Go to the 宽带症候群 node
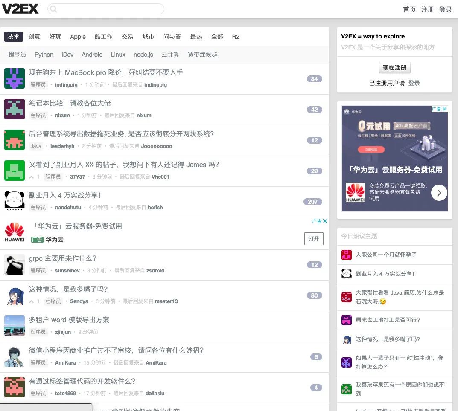Viewport: 458px width, 411px height. coord(202,55)
